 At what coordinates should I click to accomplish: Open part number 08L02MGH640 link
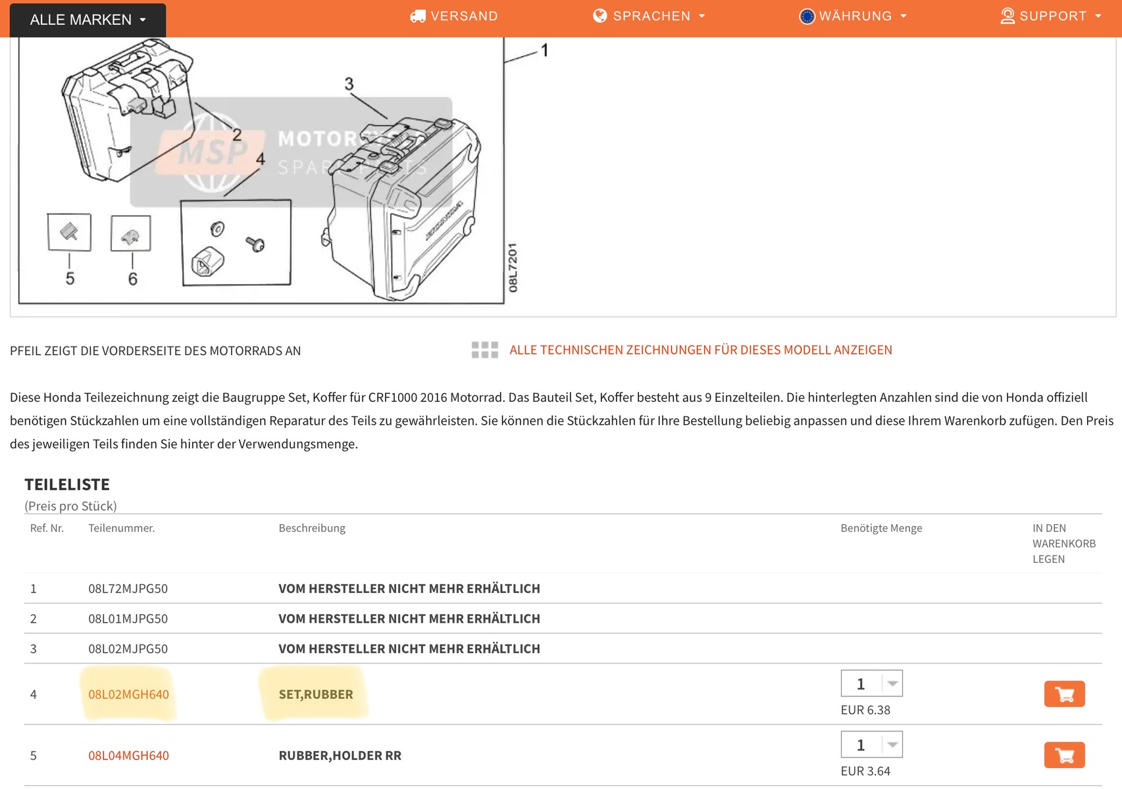[x=128, y=694]
